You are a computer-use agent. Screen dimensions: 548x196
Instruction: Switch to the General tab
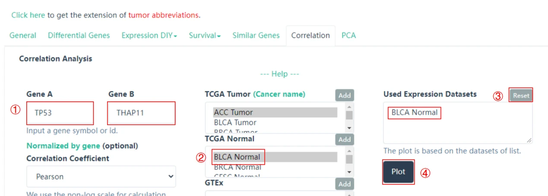coord(23,35)
